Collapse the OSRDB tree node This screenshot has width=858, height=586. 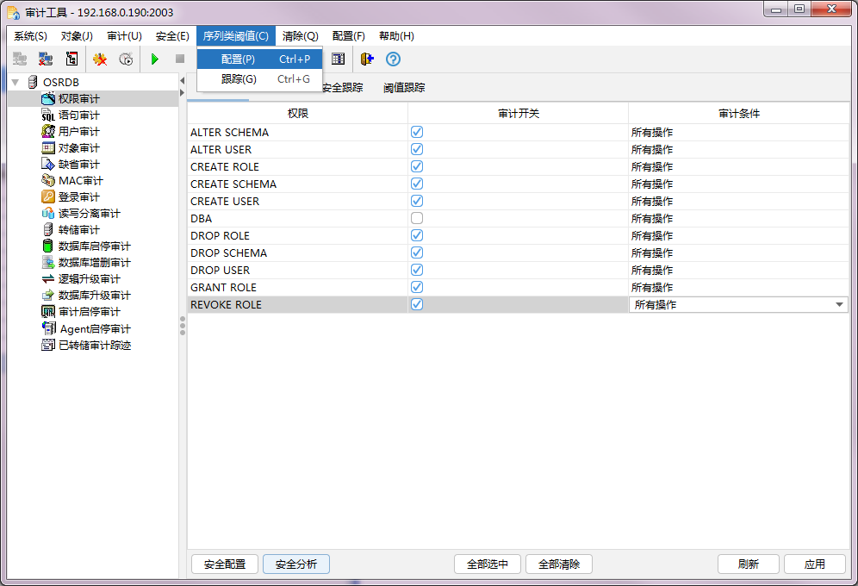pyautogui.click(x=16, y=82)
